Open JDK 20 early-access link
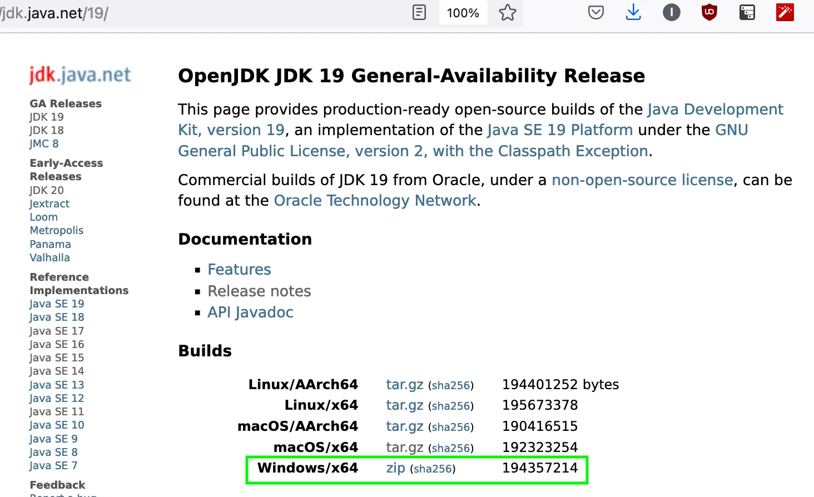The image size is (814, 497). [x=47, y=190]
